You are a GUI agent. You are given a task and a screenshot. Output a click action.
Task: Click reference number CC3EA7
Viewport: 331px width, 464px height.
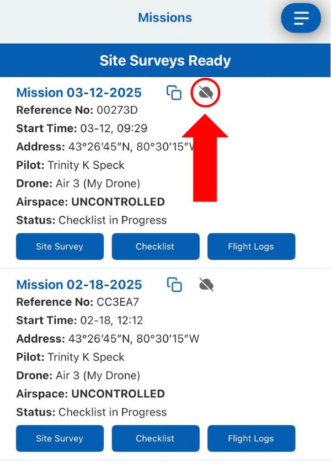(118, 302)
